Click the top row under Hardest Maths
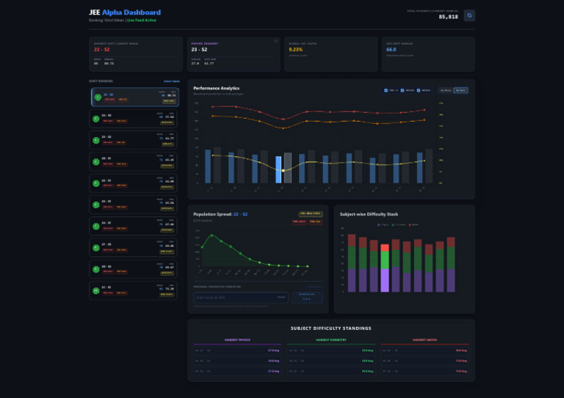This screenshot has width=564, height=398. (x=424, y=350)
